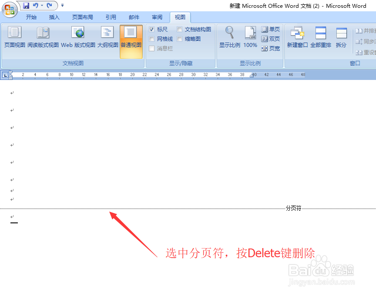Expand the Quick Access Toolbar menu
The image size is (376, 295).
click(x=62, y=6)
